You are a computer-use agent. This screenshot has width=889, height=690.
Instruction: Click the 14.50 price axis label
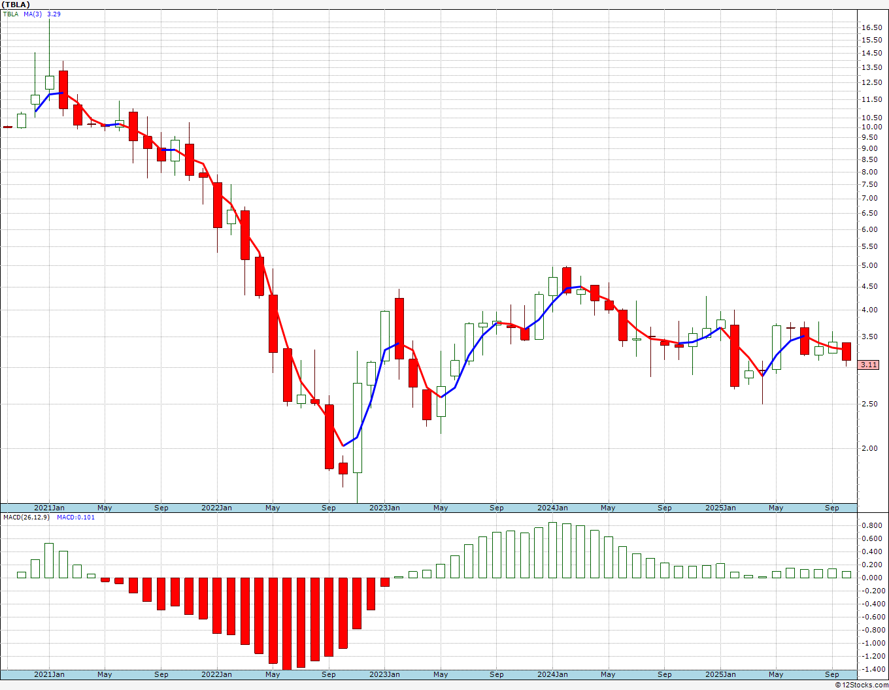tap(871, 54)
